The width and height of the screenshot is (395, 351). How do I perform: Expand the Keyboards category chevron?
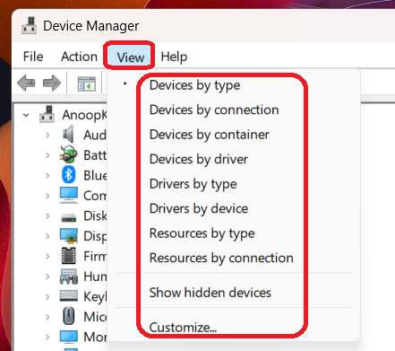click(47, 297)
